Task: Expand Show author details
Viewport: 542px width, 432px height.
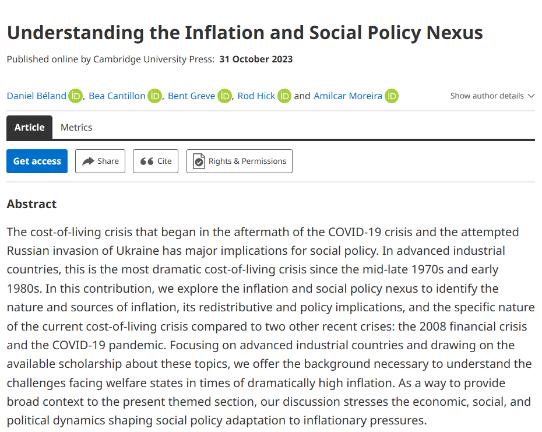Action: tap(492, 96)
